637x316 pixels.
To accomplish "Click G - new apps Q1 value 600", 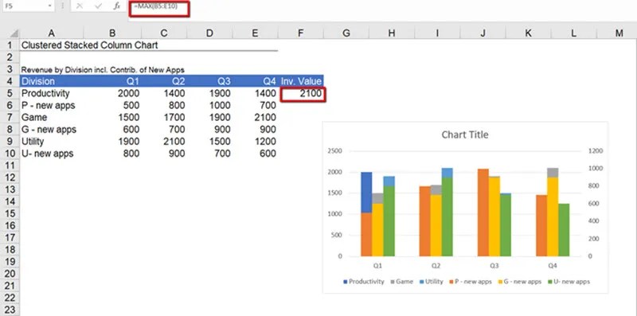I will [112, 130].
